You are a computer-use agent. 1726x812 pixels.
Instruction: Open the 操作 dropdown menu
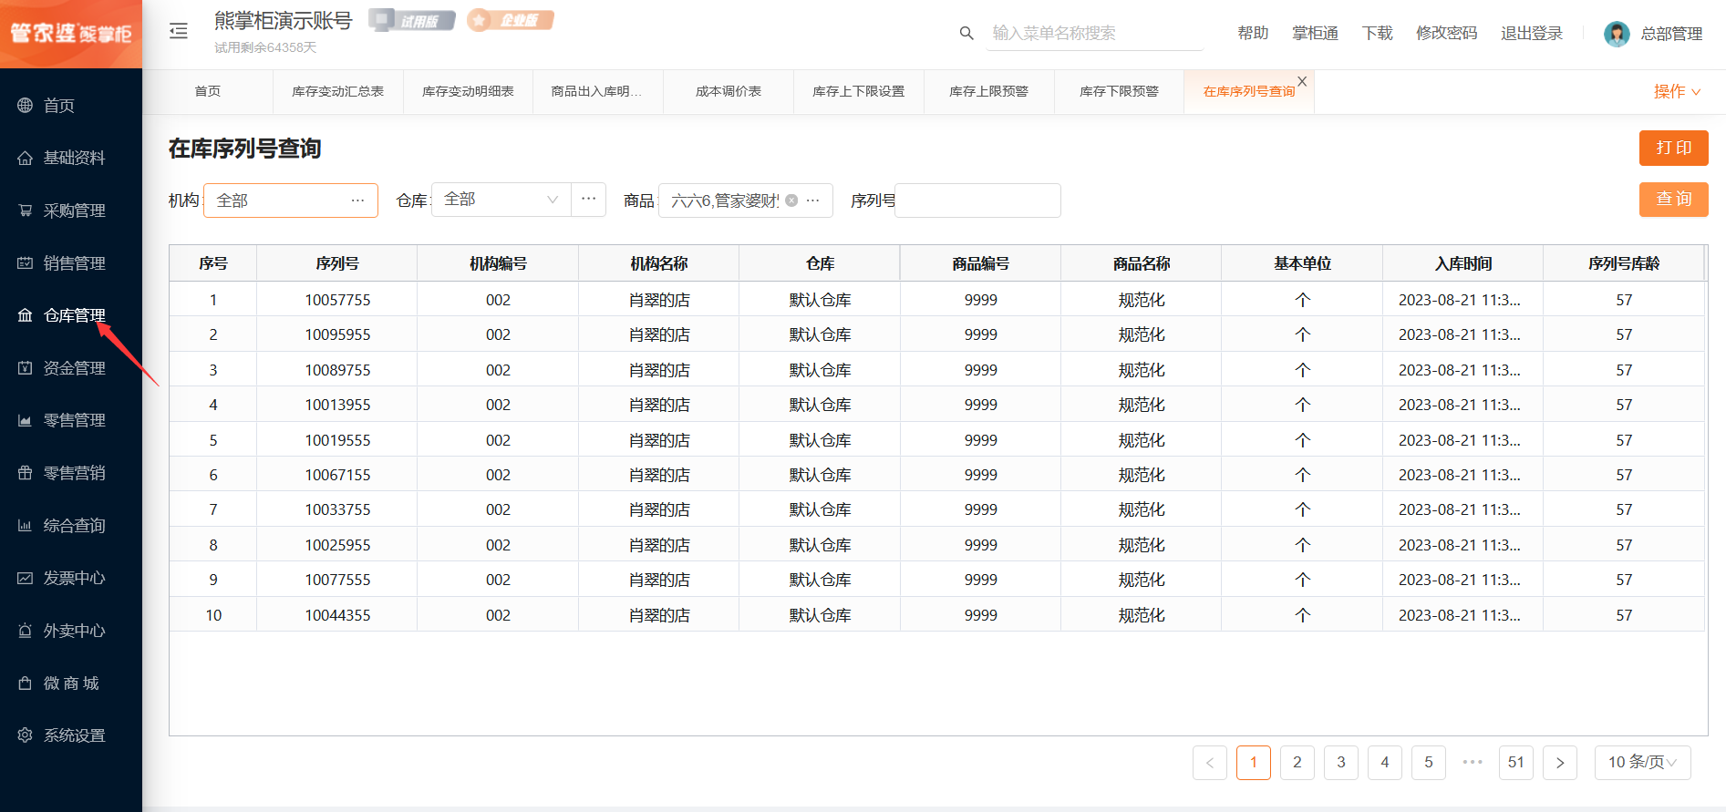coord(1677,91)
